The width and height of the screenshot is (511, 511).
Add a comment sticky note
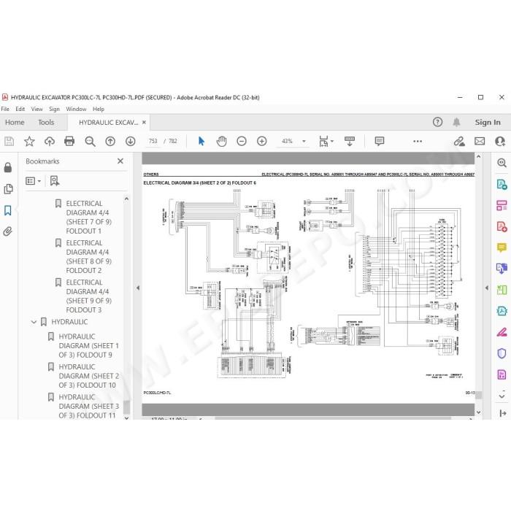tap(380, 141)
